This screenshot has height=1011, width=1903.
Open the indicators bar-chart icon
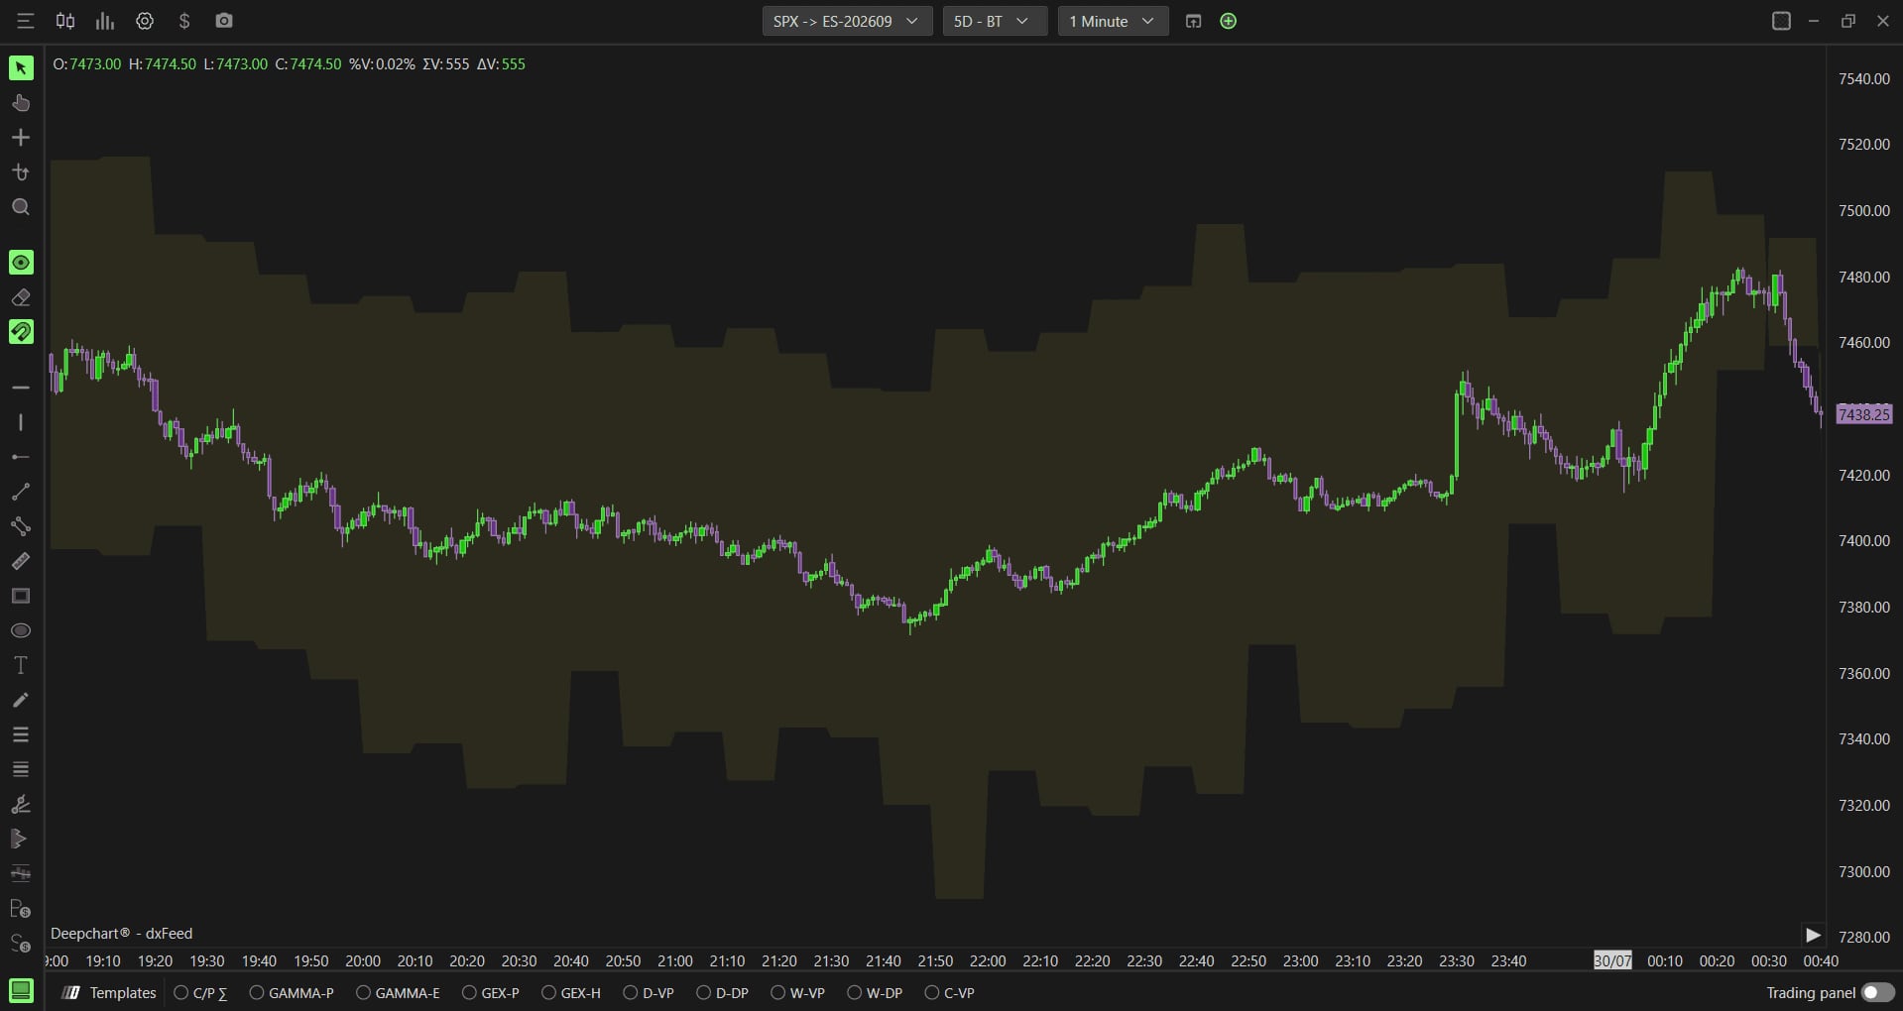click(105, 21)
